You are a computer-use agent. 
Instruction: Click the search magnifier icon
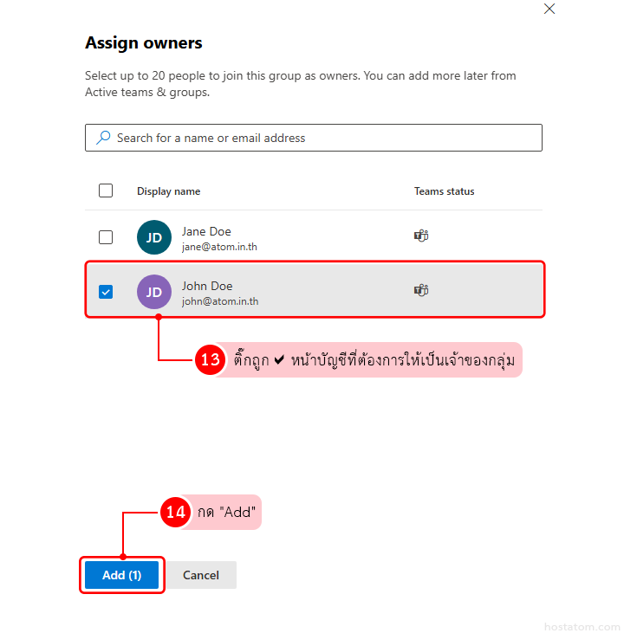(103, 138)
